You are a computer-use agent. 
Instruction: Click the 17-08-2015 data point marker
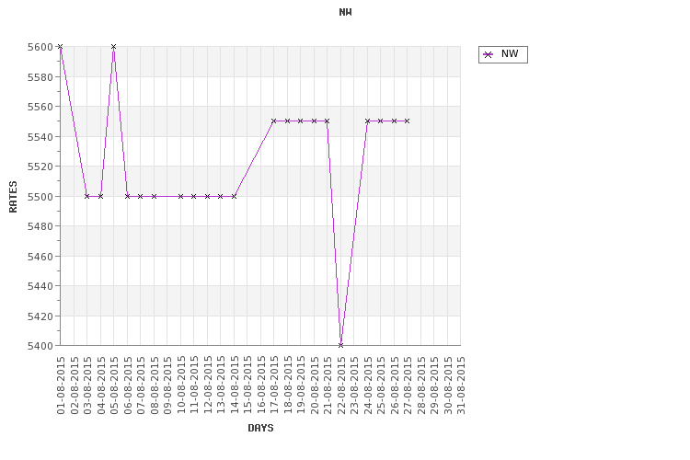pos(274,121)
